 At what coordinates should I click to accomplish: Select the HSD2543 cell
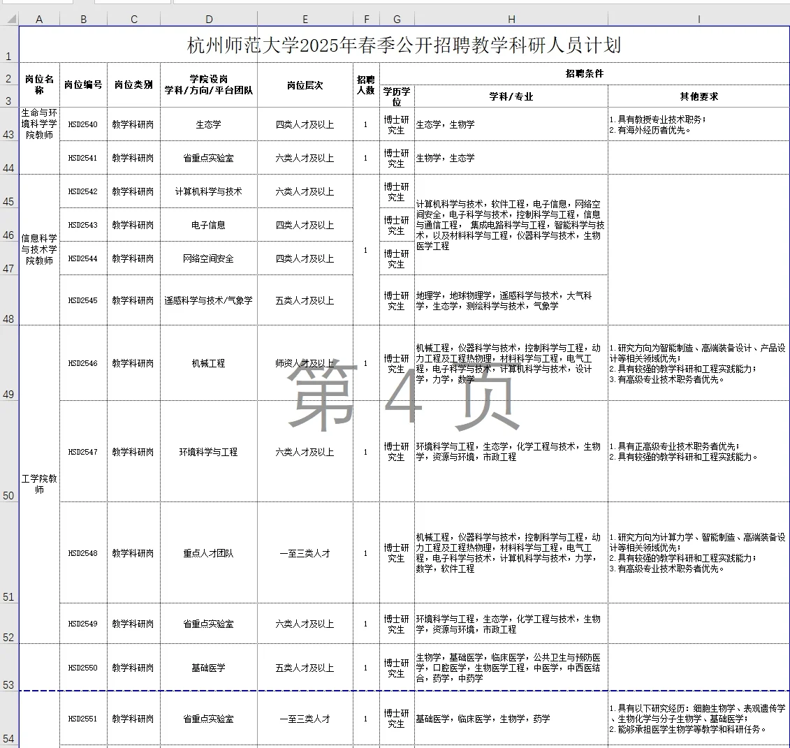click(x=84, y=225)
